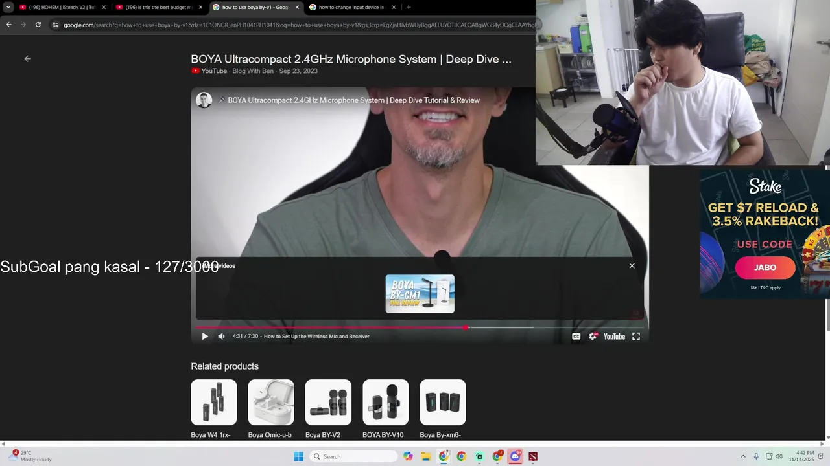The height and width of the screenshot is (466, 830).
Task: Open File Explorer from the taskbar
Action: 426,456
